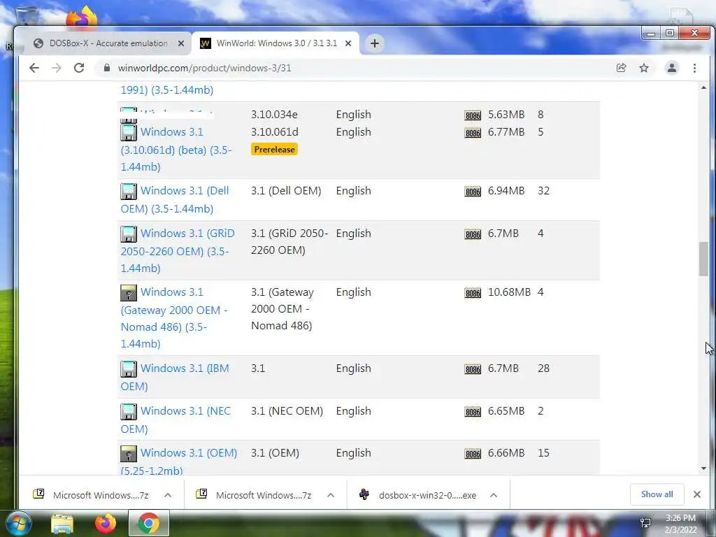Click 8086 chip icon in 3.10.061d row

473,133
